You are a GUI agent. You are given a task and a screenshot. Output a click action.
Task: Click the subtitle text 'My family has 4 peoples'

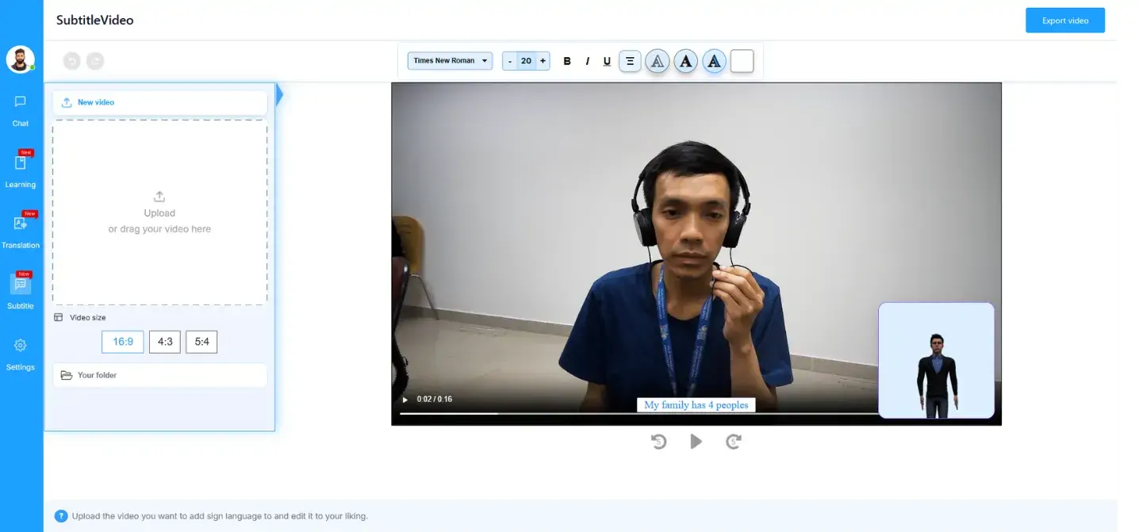point(696,405)
